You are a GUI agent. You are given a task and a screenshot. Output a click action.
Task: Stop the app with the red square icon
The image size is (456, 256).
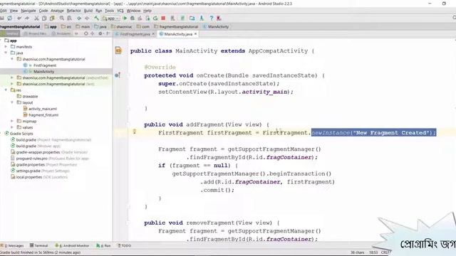click(x=163, y=18)
